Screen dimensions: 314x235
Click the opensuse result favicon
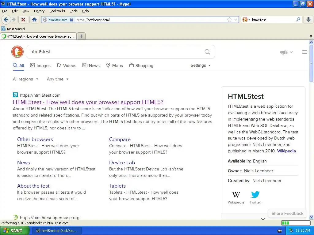coord(15,217)
